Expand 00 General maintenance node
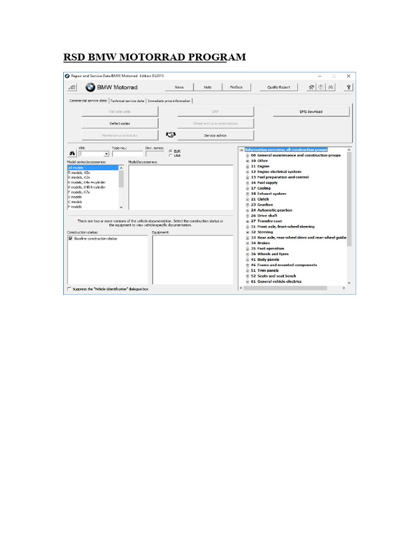Screen dimensions: 415x554 coord(247,155)
